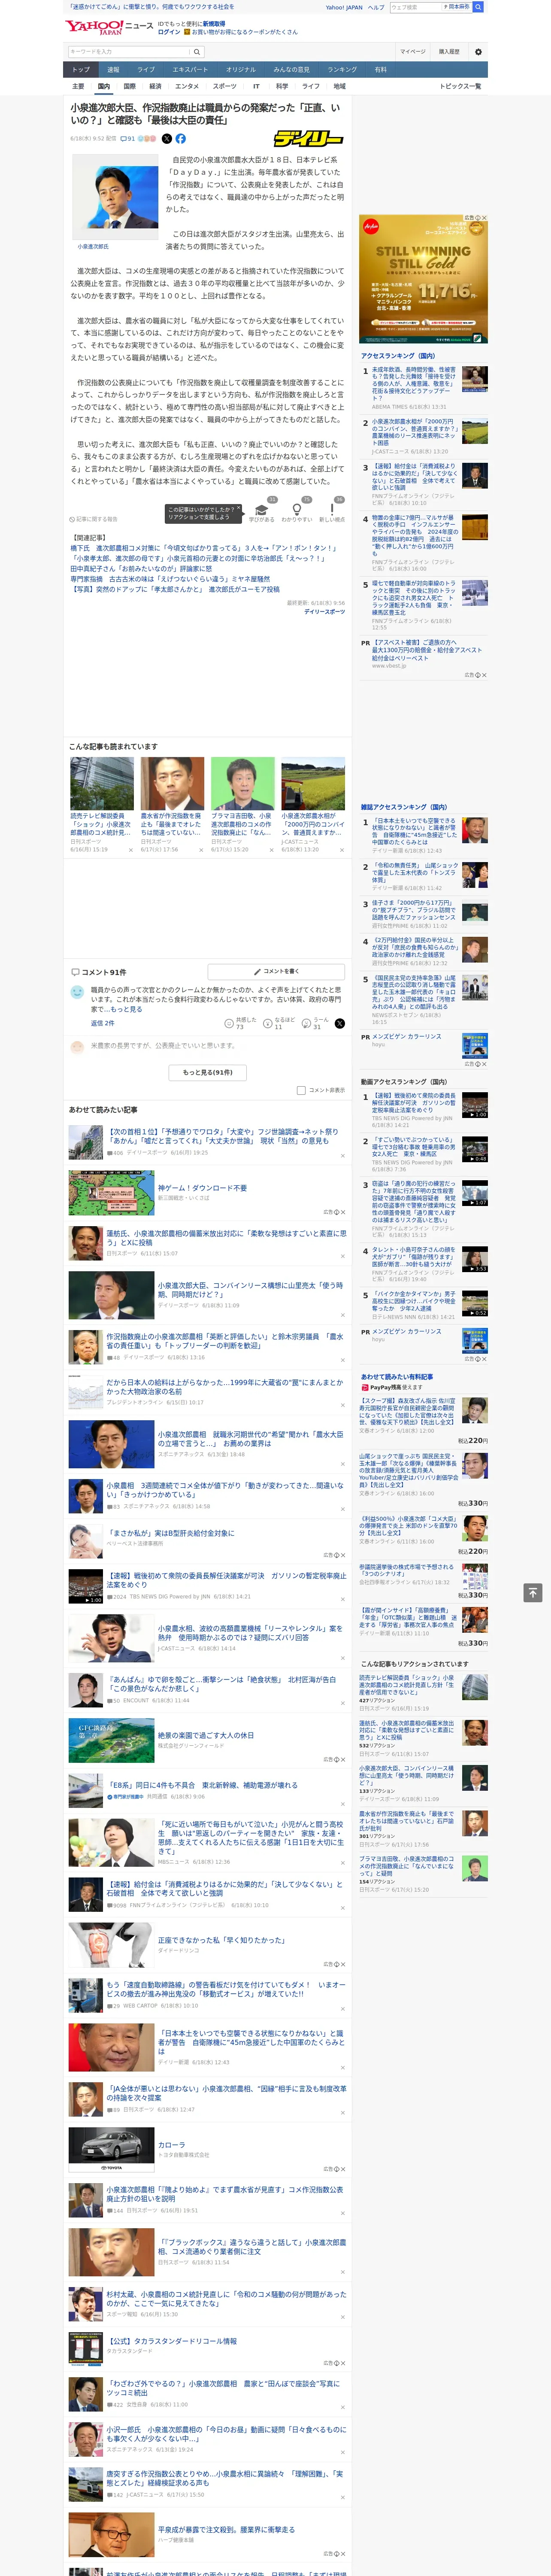Open recommended article ブラマヨ吉田敬 thumbnail
The height and width of the screenshot is (2576, 551).
click(242, 783)
